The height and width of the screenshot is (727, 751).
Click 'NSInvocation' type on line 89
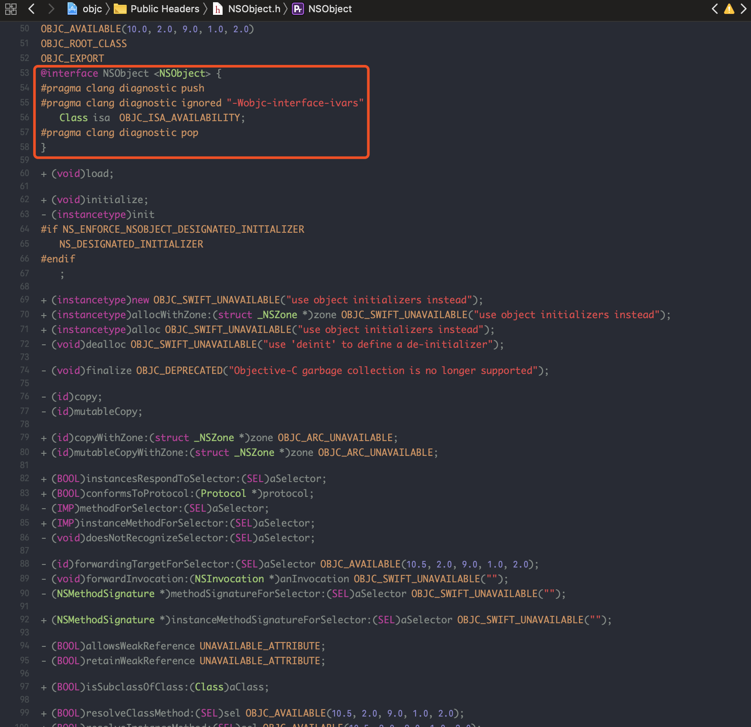click(x=229, y=579)
